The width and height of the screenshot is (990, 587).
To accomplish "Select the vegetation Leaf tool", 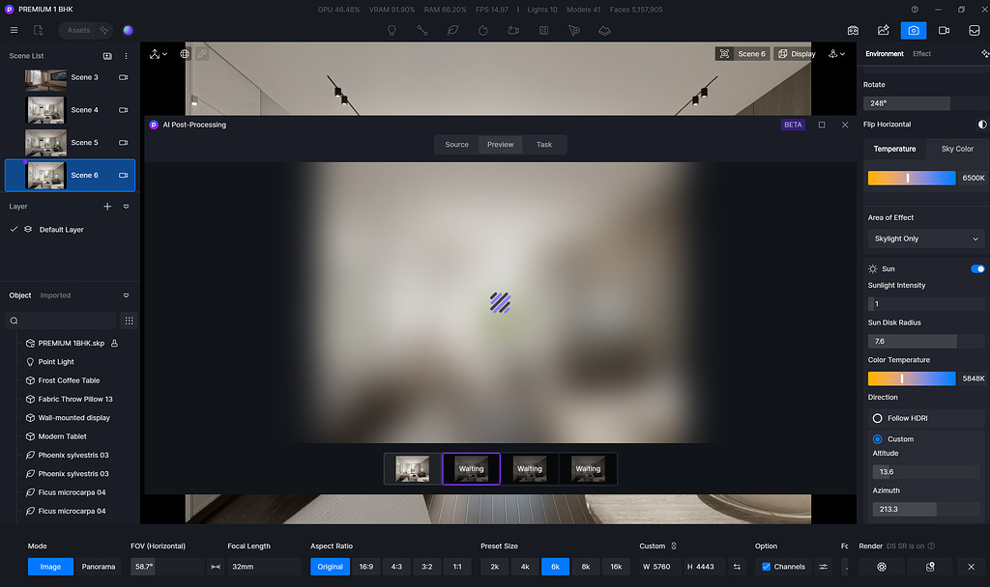I will (x=452, y=30).
